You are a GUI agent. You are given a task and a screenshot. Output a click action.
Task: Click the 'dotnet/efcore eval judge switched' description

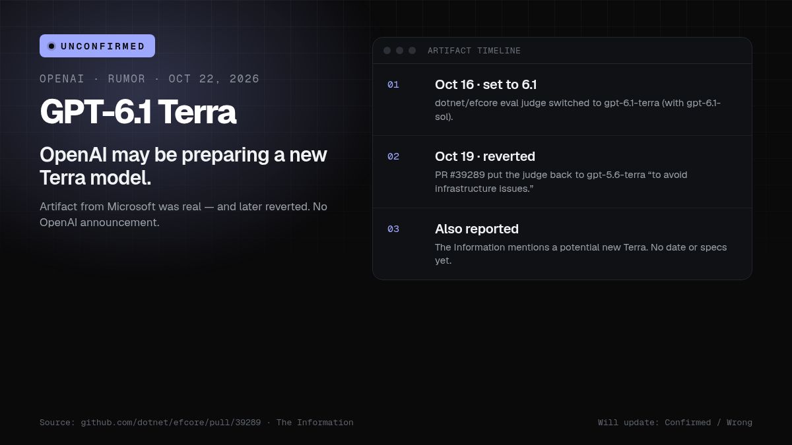click(578, 109)
